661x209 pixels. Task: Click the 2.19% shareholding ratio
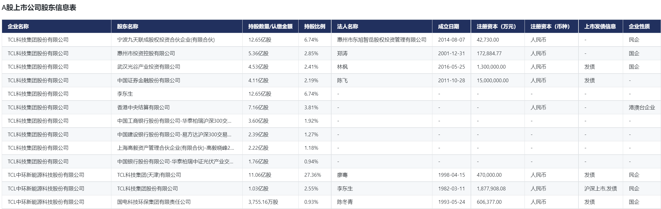coord(311,81)
